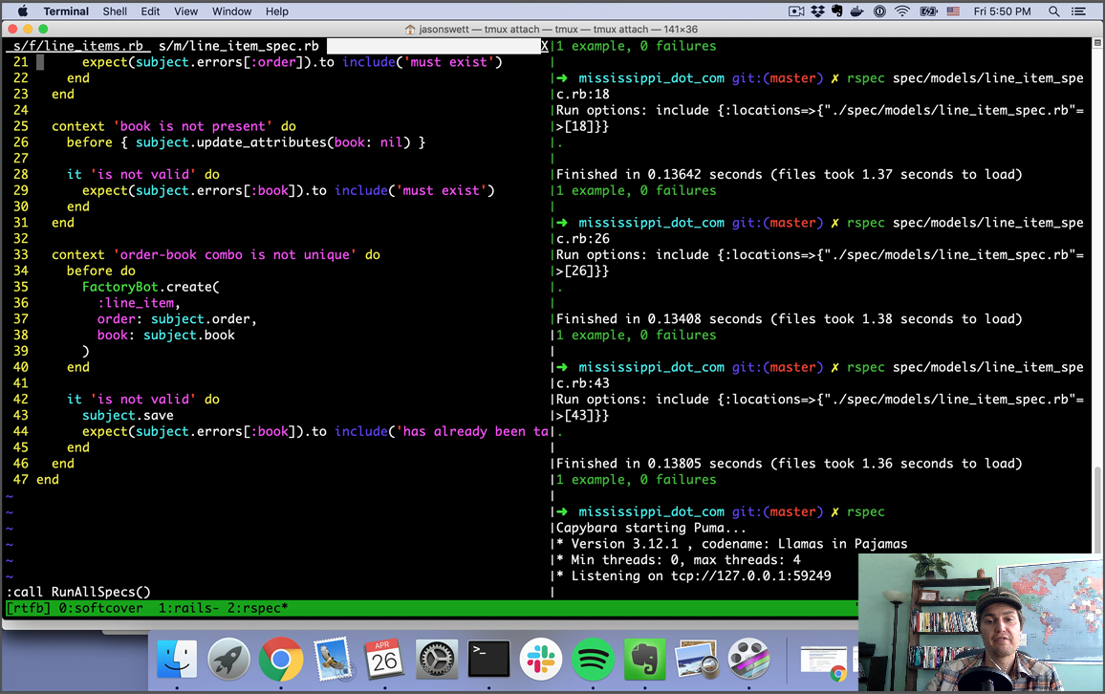Open the Edit menu
This screenshot has height=694, width=1105.
click(150, 11)
